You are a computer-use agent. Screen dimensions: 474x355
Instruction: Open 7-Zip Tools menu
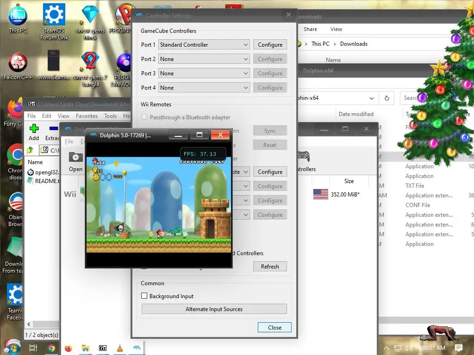click(110, 116)
